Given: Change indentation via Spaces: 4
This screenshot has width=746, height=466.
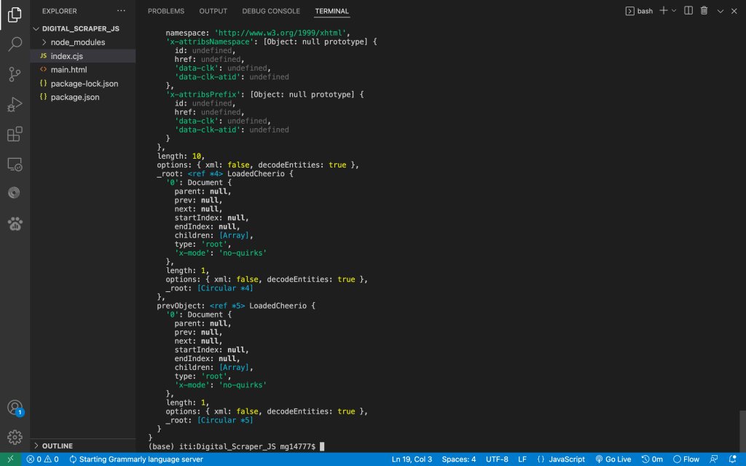Looking at the screenshot, I should click(459, 459).
